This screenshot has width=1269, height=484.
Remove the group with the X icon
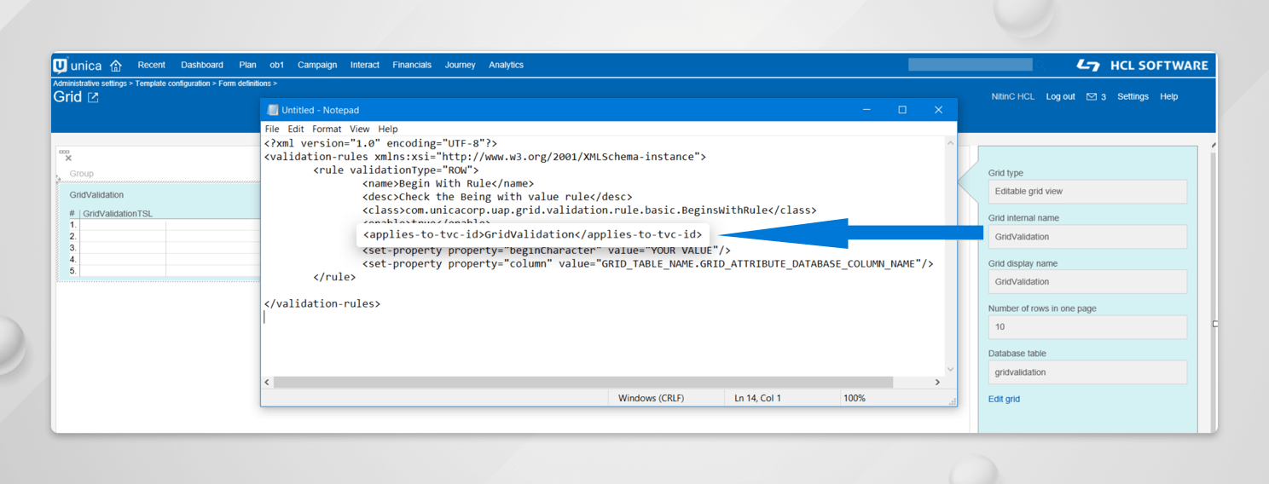point(68,158)
